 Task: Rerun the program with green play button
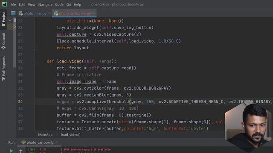tap(12, 151)
